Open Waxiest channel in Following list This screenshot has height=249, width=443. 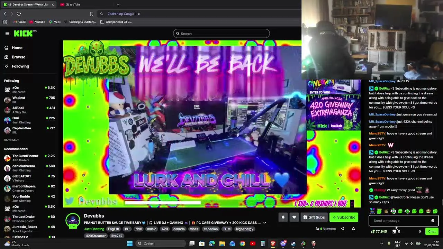click(x=29, y=100)
